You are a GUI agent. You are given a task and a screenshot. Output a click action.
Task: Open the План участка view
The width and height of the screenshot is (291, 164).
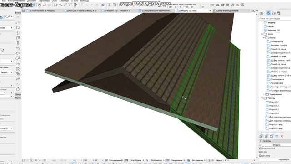tap(277, 41)
